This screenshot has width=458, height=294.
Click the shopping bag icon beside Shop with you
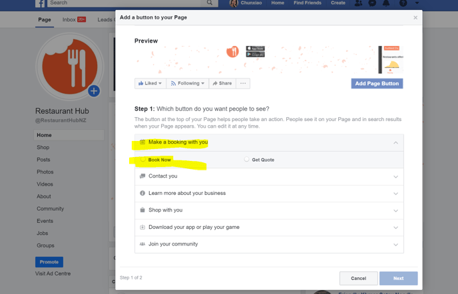pos(142,210)
